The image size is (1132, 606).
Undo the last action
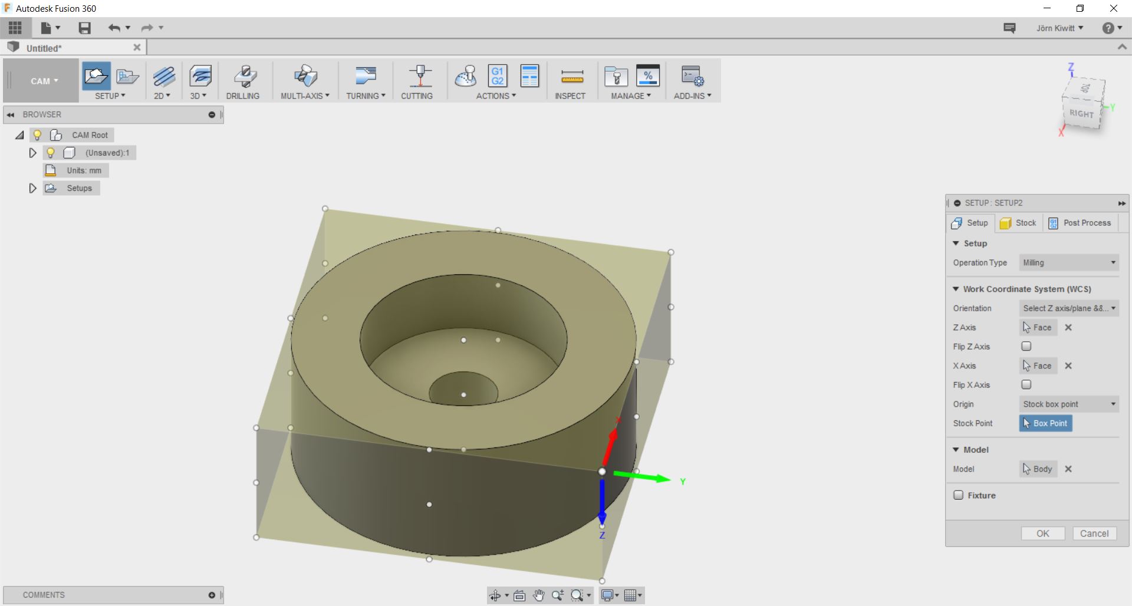[114, 28]
